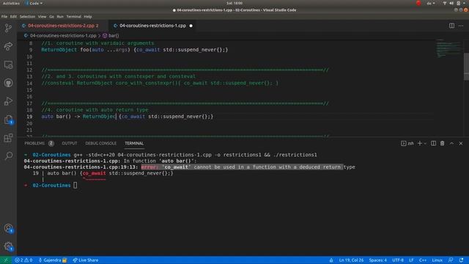The width and height of the screenshot is (469, 264).
Task: Click the editor vertical scrollbar
Action: 466,67
